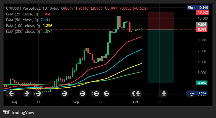Select the EMA (200, close, 0) legend label
Image resolution: width=216 pixels, height=118 pixels.
click(23, 31)
